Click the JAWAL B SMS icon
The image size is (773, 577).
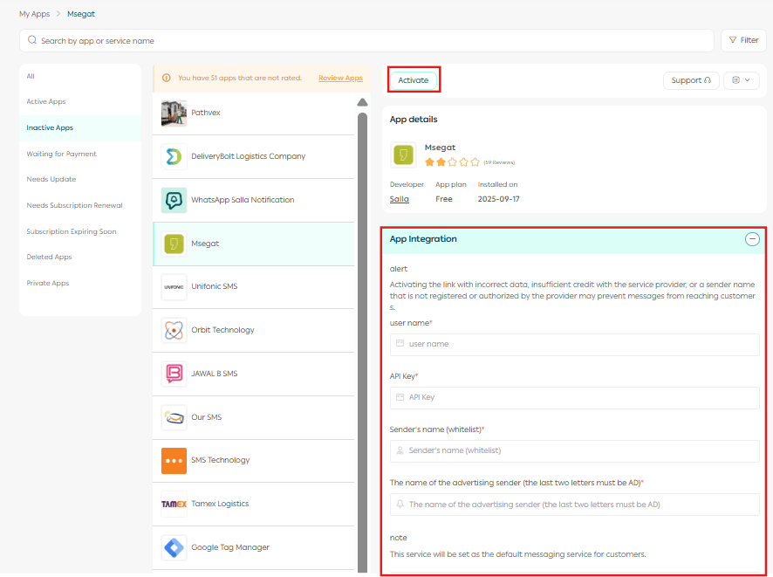tap(174, 374)
